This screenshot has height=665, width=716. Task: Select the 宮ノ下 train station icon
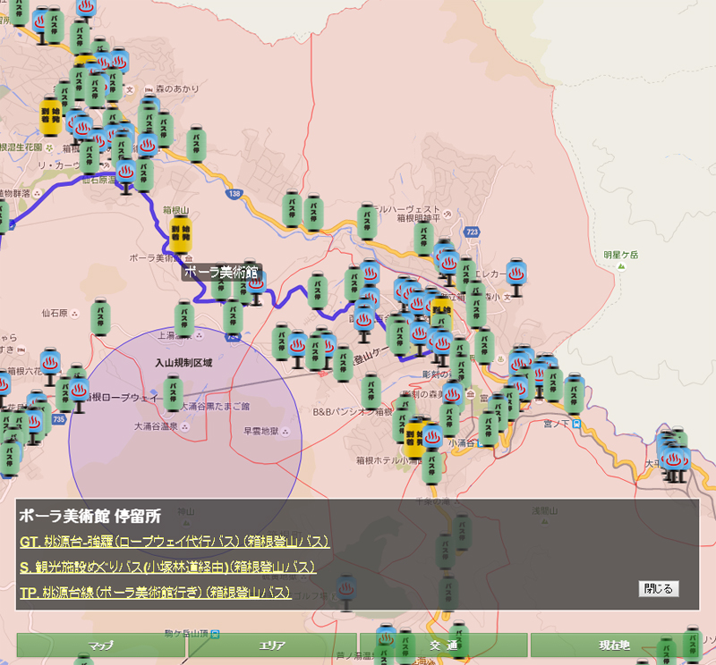[577, 424]
